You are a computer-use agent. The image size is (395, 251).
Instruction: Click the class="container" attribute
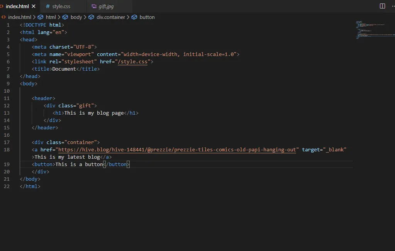(x=71, y=142)
